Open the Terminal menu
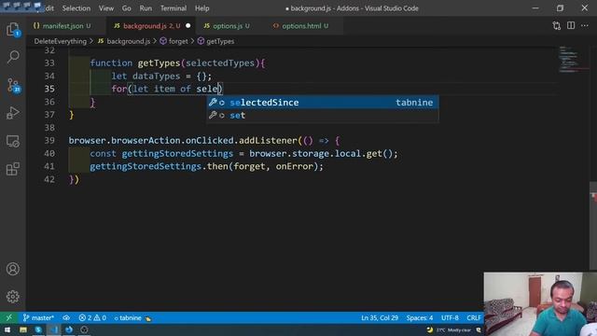Viewport: 597px width, 336px height. (x=174, y=8)
